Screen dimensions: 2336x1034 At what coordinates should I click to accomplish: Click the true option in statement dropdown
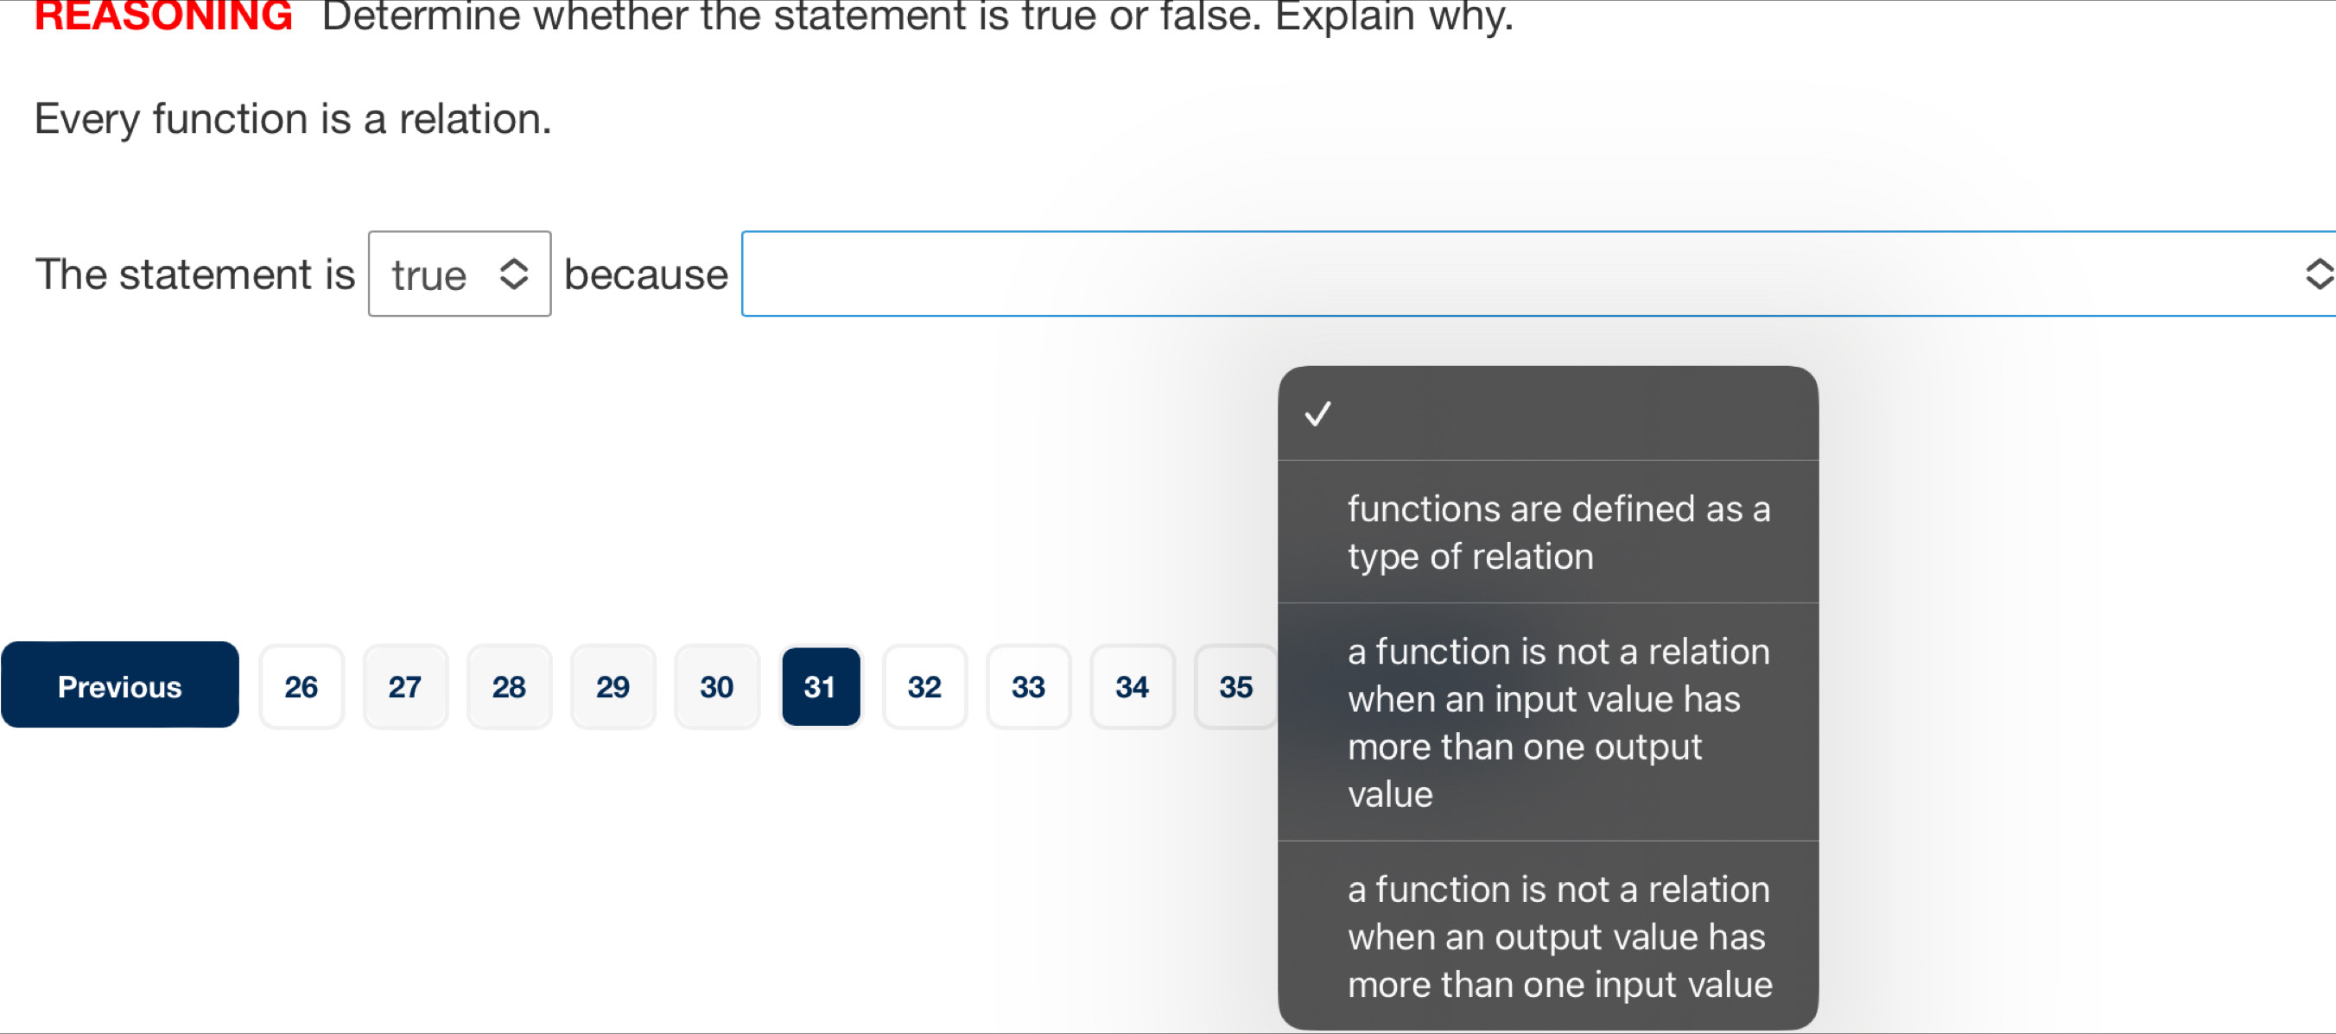(x=457, y=272)
